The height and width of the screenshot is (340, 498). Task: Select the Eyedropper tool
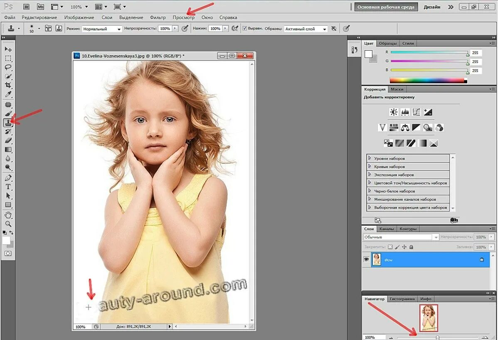coord(8,94)
